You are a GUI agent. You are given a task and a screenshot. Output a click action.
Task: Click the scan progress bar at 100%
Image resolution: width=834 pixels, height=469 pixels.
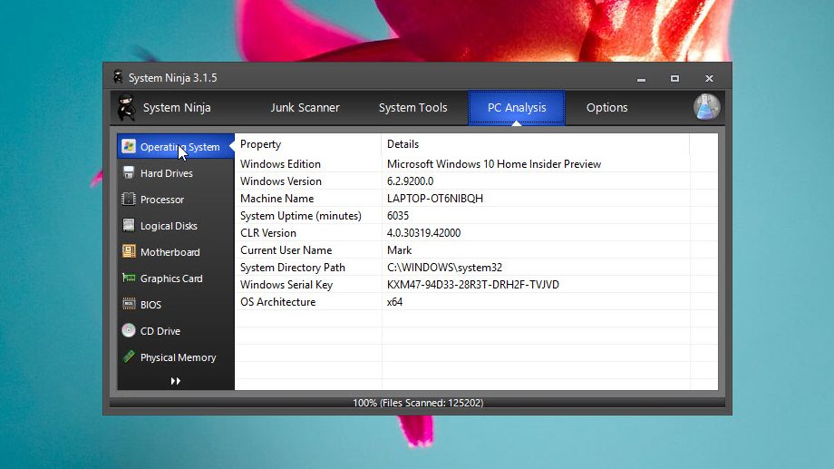coord(418,403)
